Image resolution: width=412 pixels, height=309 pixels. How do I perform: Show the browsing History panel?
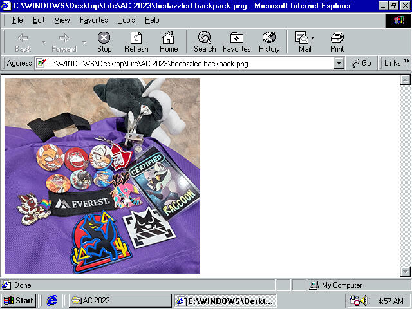click(x=269, y=42)
